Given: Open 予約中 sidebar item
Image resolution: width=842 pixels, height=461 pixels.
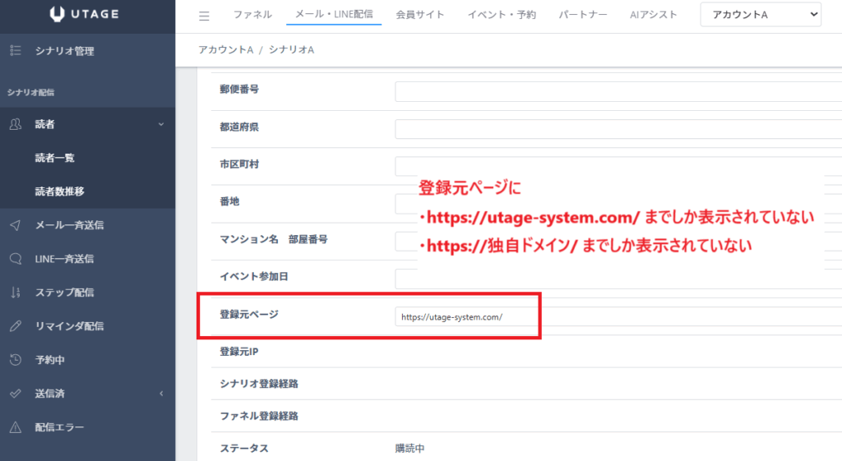Looking at the screenshot, I should pyautogui.click(x=50, y=360).
